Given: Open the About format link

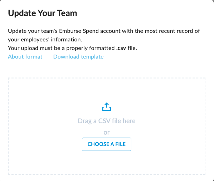Looking at the screenshot, I should click(x=25, y=57).
